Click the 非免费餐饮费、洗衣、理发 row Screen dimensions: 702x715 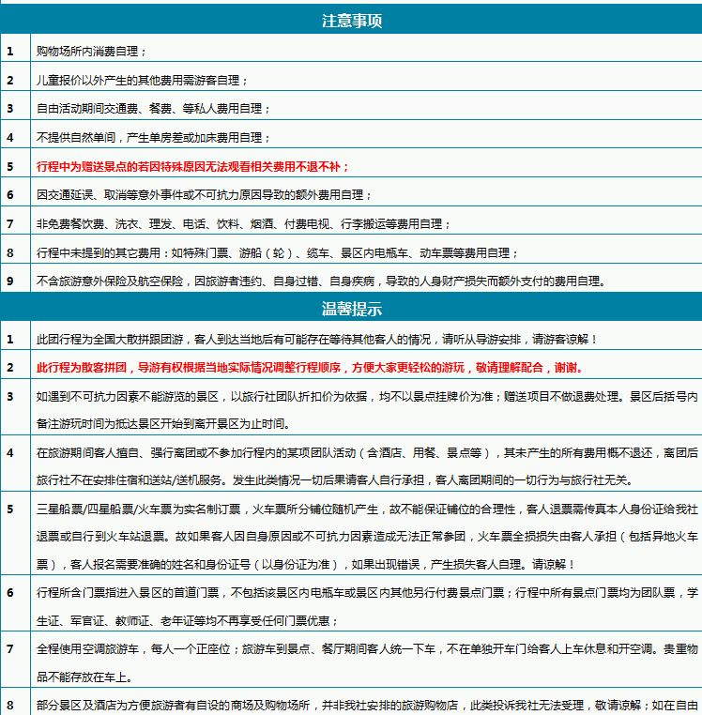pyautogui.click(x=243, y=223)
